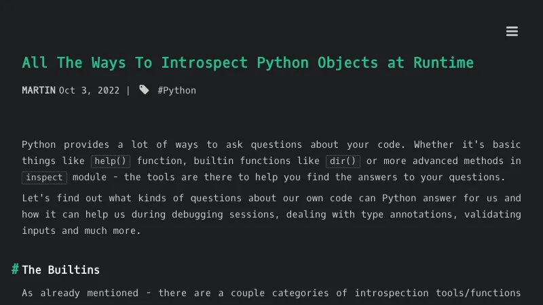Click the pipe separator after the date
Screen dimensions: 543x305
(128, 90)
